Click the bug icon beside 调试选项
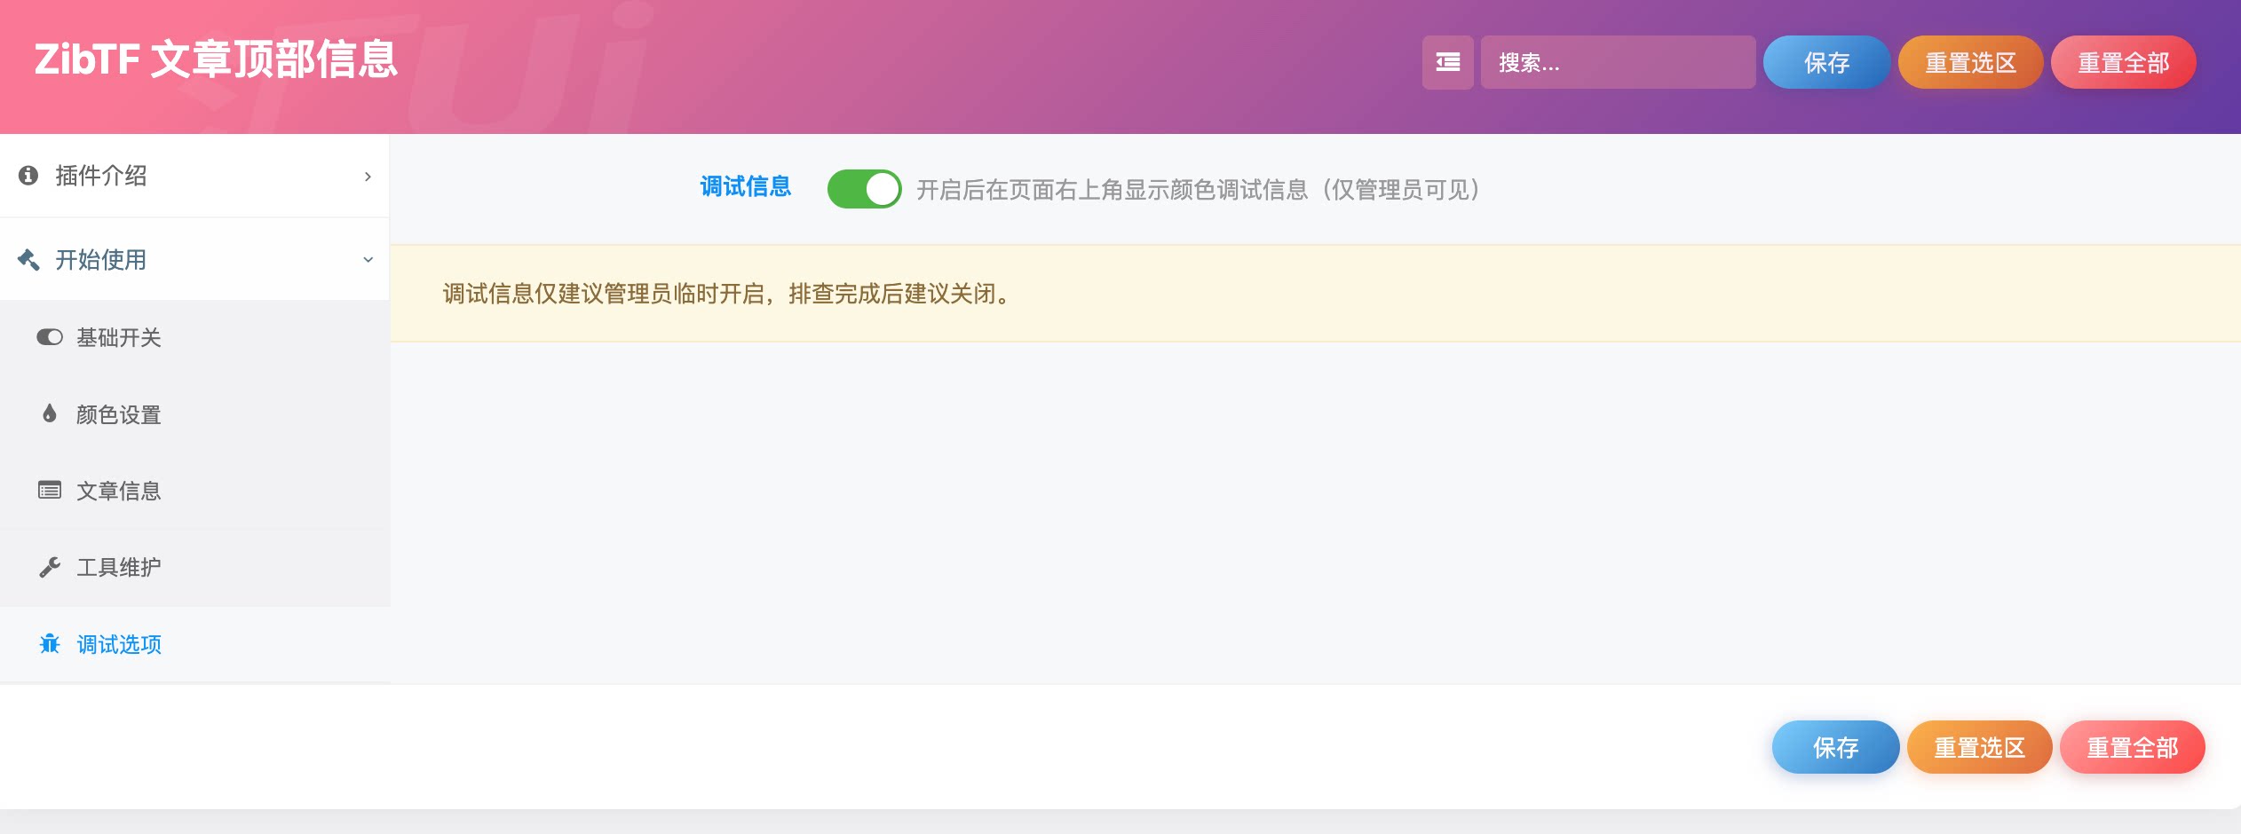2241x834 pixels. pos(51,644)
